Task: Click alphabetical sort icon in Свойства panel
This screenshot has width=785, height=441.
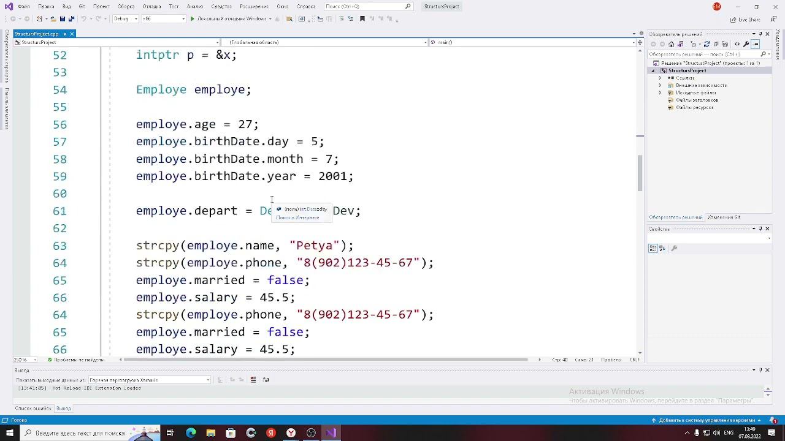Action: (x=662, y=248)
